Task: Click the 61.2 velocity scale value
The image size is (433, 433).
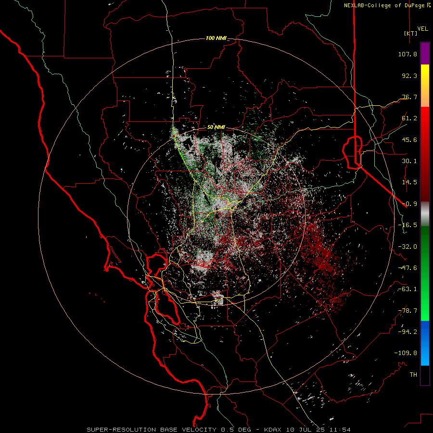Action: (409, 118)
